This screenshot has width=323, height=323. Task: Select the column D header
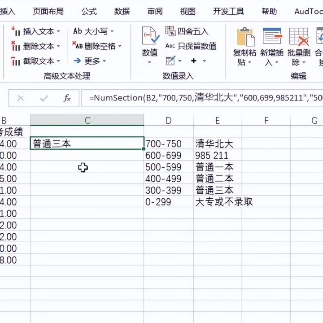pyautogui.click(x=169, y=120)
